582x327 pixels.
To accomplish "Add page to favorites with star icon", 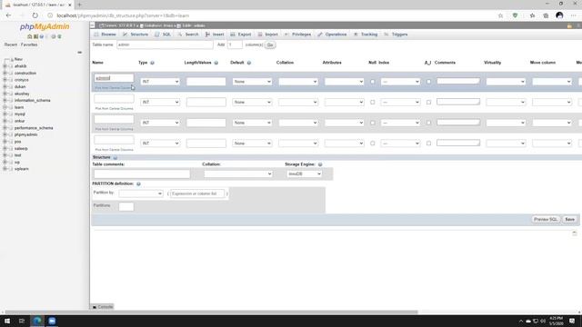I will 500,15.
